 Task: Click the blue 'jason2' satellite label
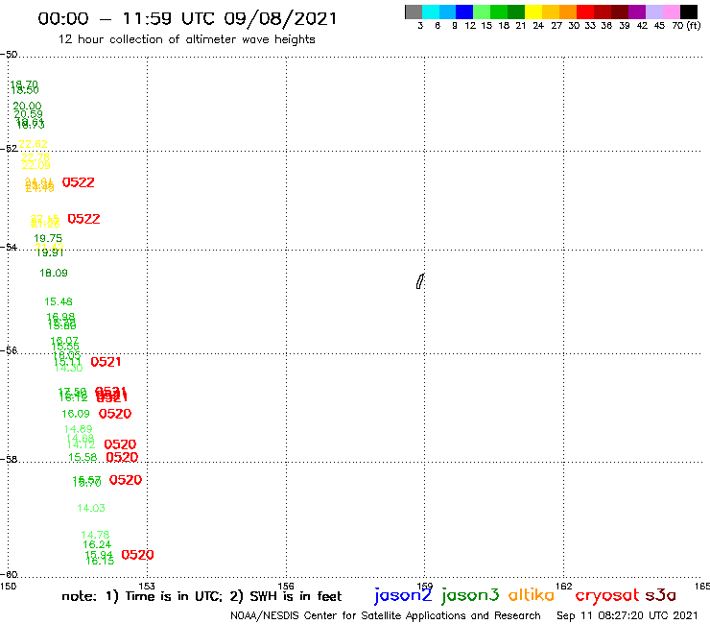pos(403,595)
